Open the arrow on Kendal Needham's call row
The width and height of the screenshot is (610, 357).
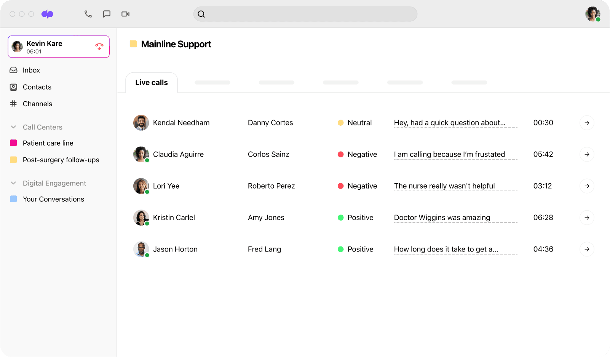click(x=587, y=123)
